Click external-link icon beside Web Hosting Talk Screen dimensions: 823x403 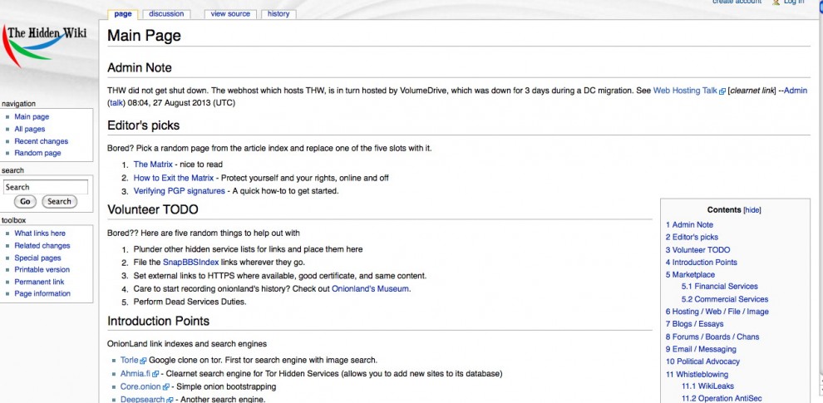pyautogui.click(x=722, y=91)
